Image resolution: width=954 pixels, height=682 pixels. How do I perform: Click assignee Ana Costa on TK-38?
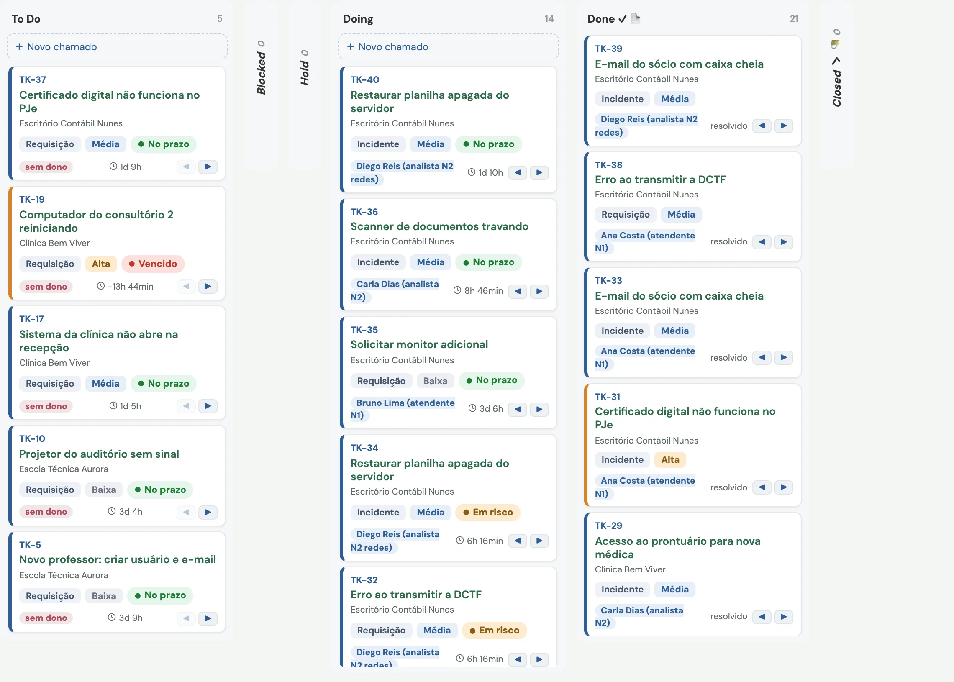[x=645, y=242]
